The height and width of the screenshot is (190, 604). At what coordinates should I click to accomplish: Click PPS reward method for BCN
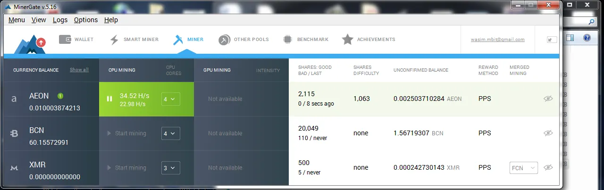[x=485, y=133]
